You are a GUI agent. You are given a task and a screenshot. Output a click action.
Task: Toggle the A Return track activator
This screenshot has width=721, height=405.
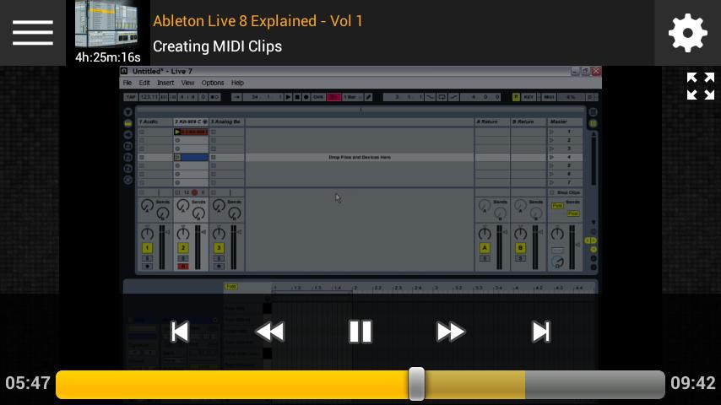click(x=485, y=248)
